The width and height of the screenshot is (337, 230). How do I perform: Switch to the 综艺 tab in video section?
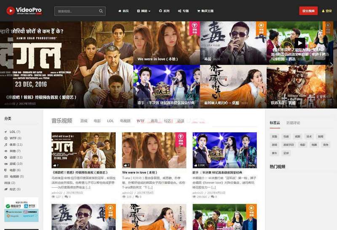167,121
